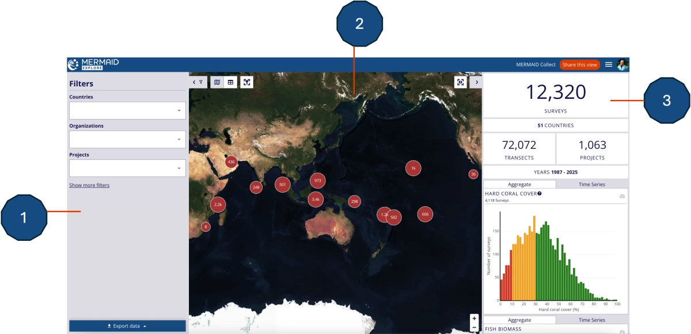Collapse the filters pane with the funnel chevron
The height and width of the screenshot is (334, 691).
click(x=198, y=82)
